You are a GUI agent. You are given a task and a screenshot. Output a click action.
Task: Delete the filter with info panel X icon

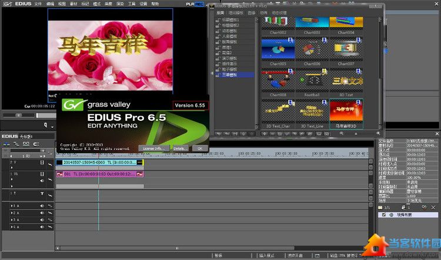tap(433, 208)
